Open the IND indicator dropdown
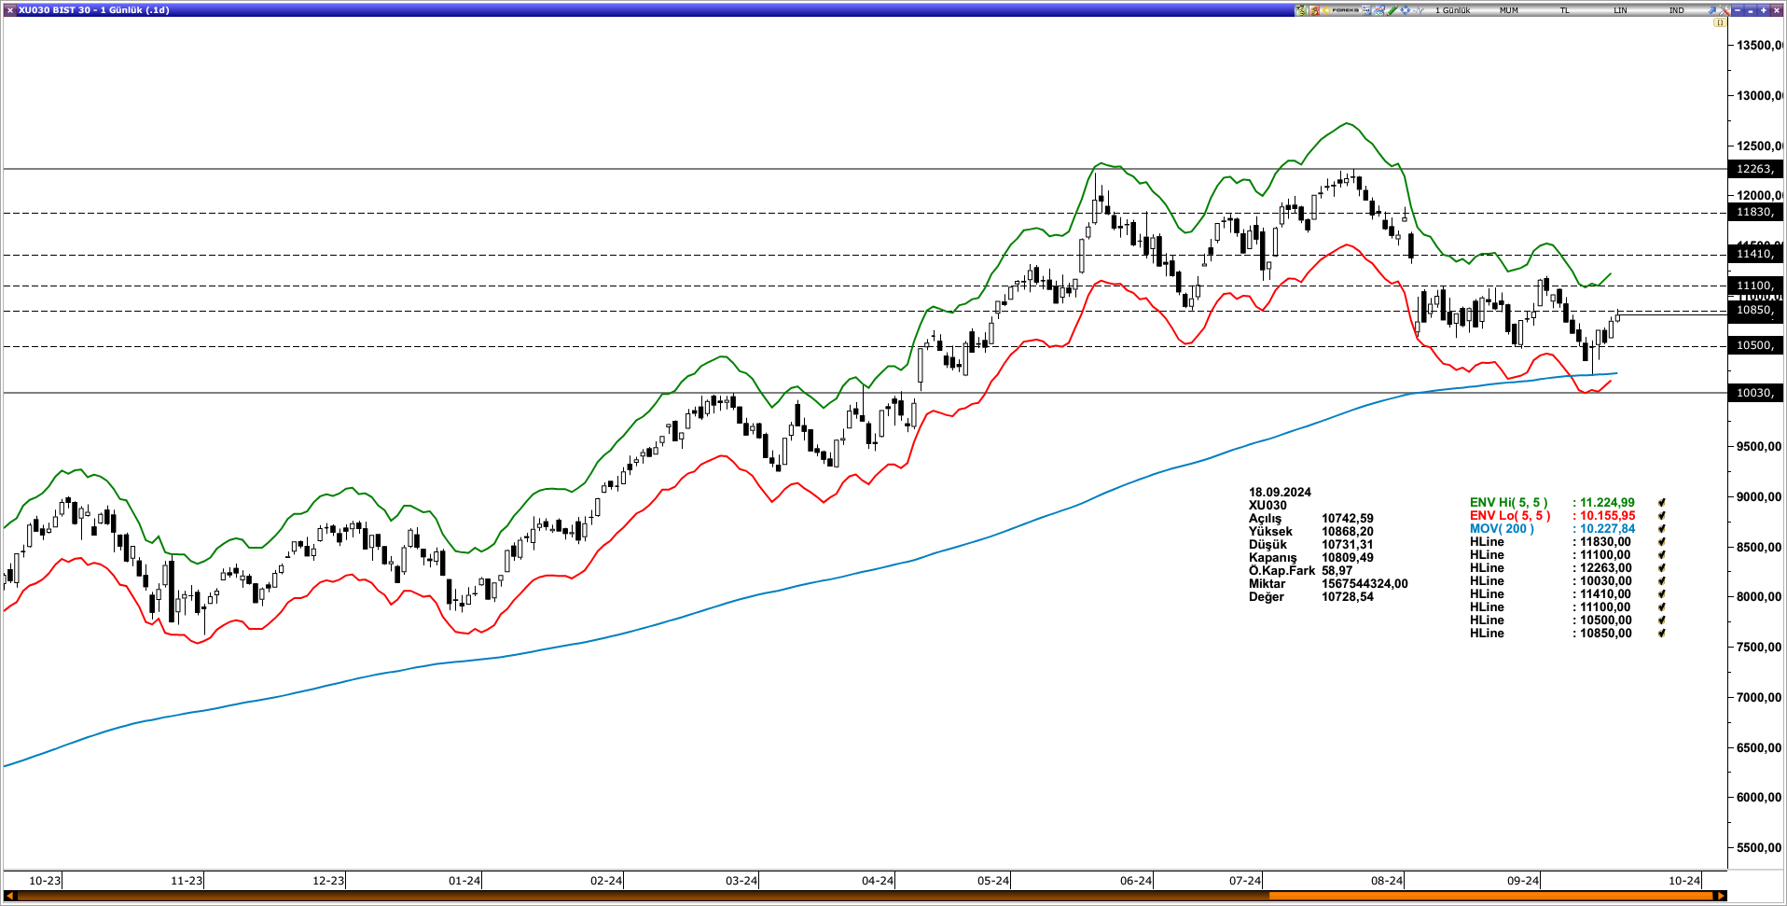Viewport: 1787px width, 906px height. coord(1676,10)
